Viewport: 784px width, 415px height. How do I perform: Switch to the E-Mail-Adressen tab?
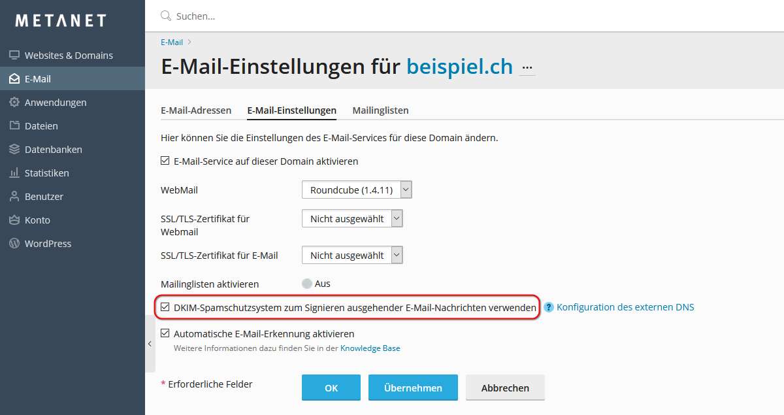pyautogui.click(x=196, y=110)
